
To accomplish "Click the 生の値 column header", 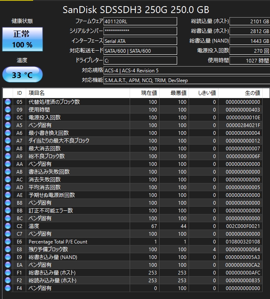I will [x=241, y=93].
